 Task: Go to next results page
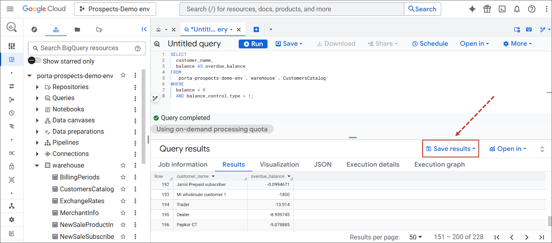point(526,237)
